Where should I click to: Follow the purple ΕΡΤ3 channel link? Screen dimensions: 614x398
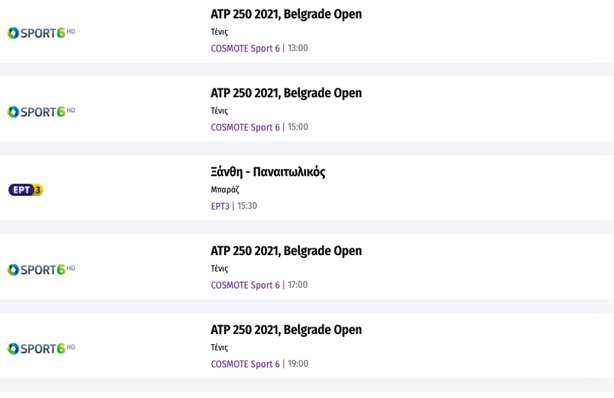click(220, 206)
